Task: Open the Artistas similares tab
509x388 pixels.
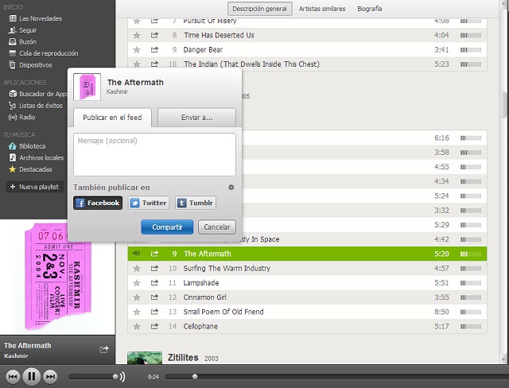Action: (x=323, y=9)
